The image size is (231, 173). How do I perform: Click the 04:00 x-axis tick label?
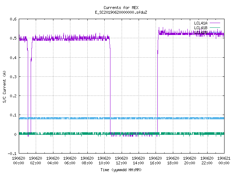point(53,163)
